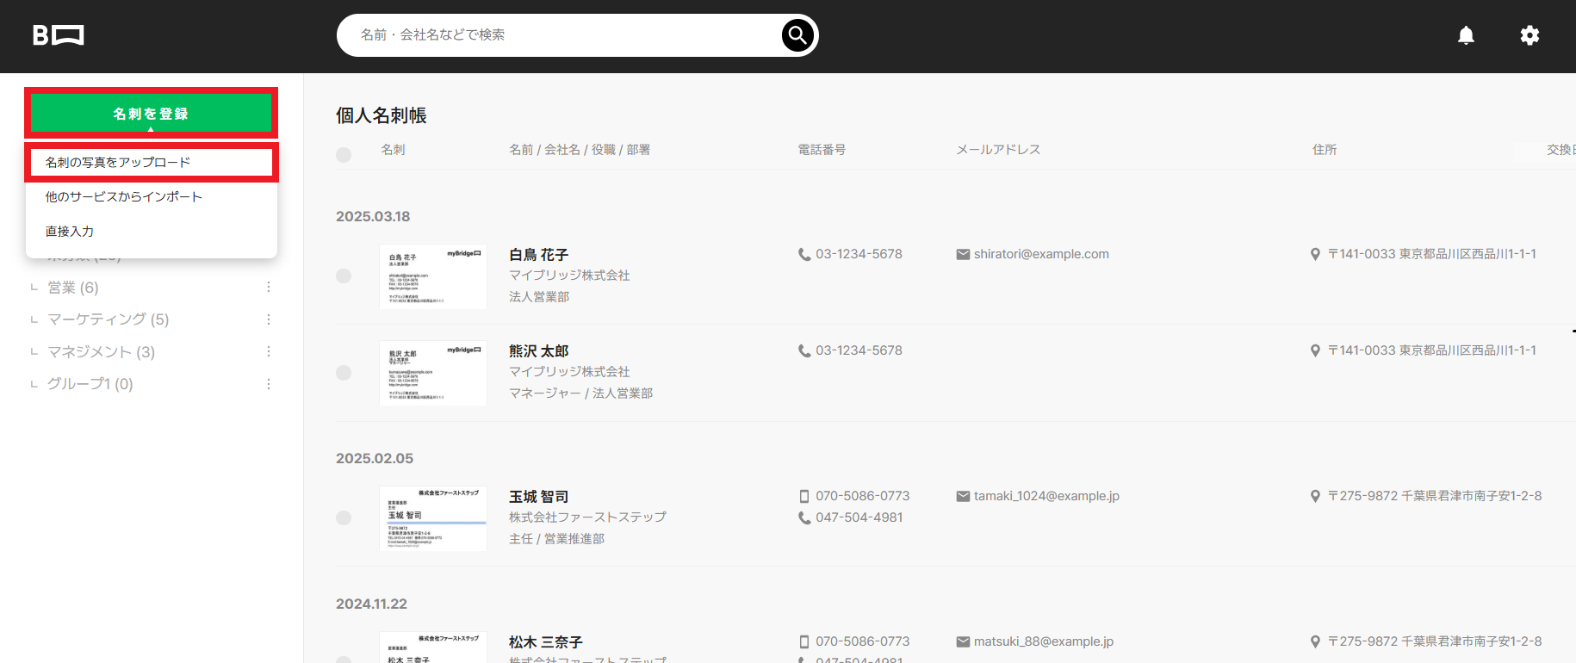The height and width of the screenshot is (663, 1576).
Task: Click 名前 / 会社名 / 役職 / 部署 column header
Action: click(580, 150)
